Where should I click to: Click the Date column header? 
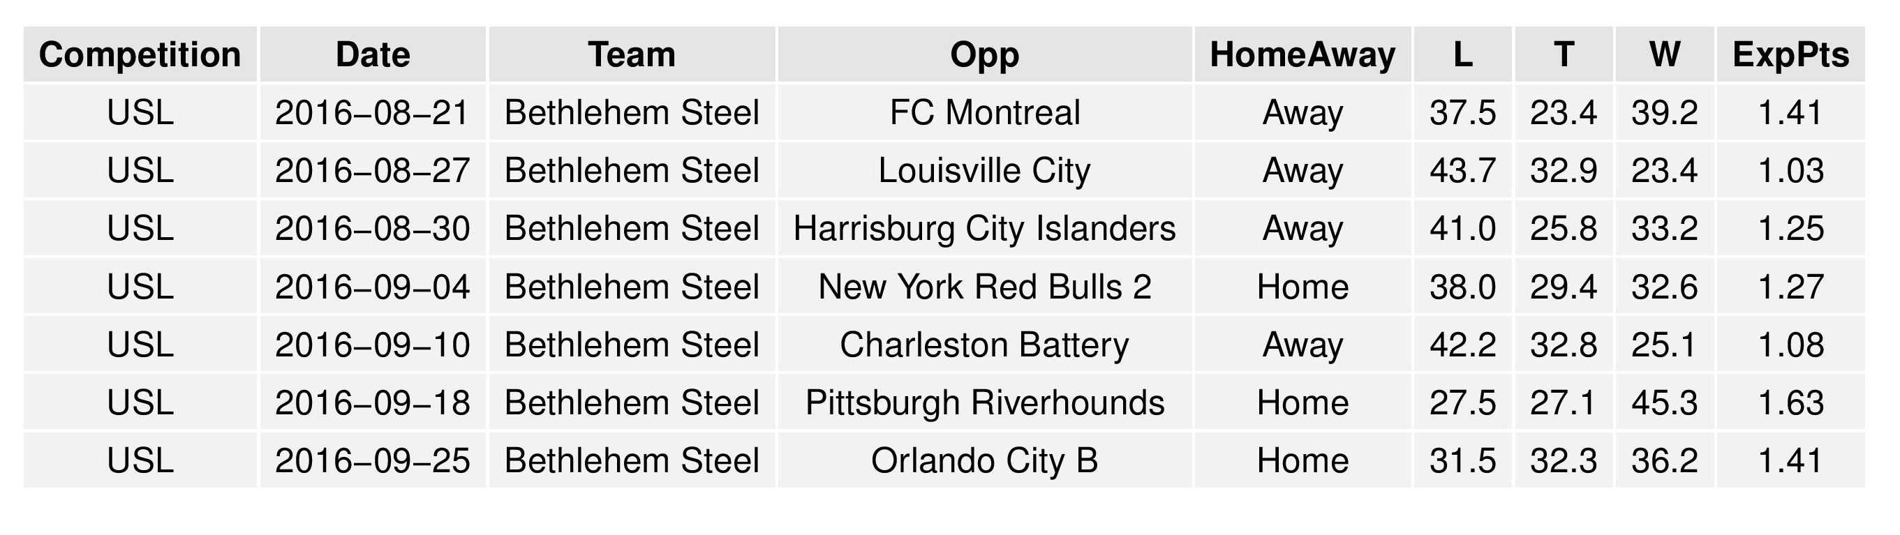tap(373, 54)
